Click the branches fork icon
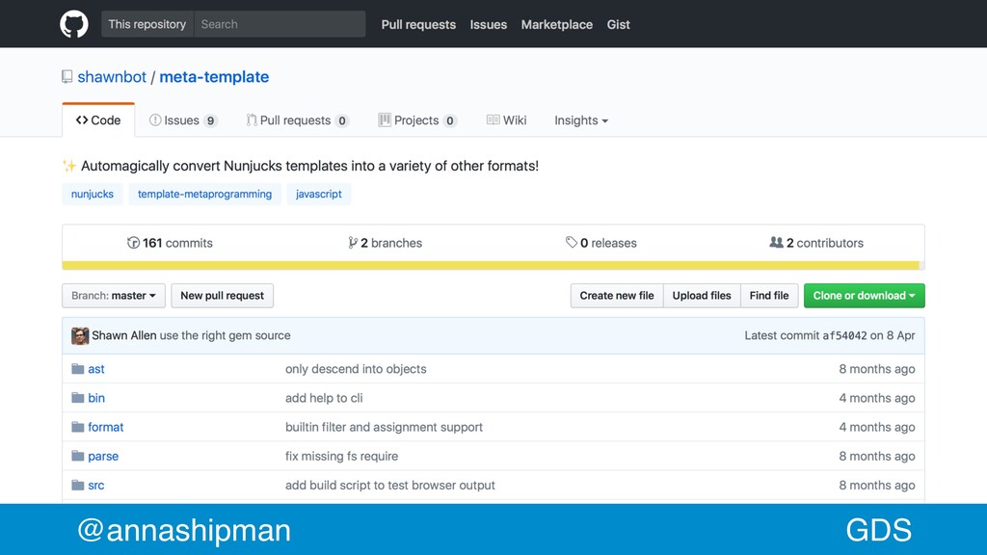Viewport: 987px width, 555px height. tap(353, 243)
